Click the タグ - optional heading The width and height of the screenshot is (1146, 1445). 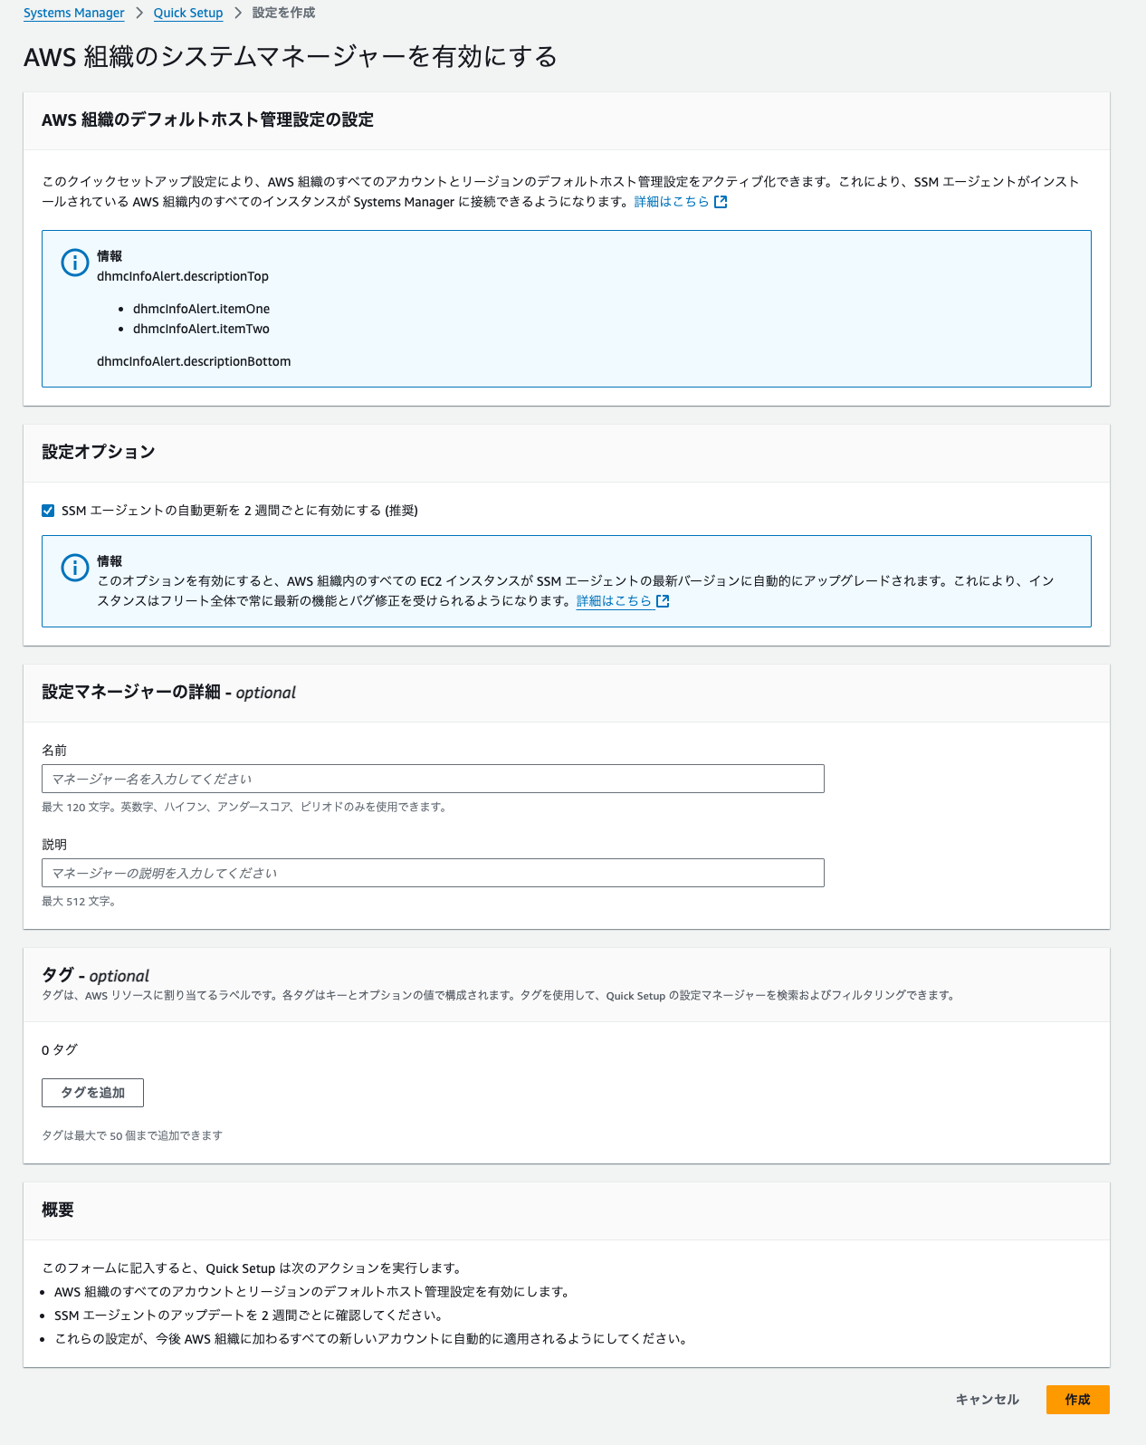coord(96,975)
